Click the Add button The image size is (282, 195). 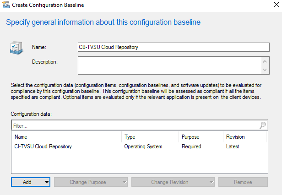coord(27,182)
